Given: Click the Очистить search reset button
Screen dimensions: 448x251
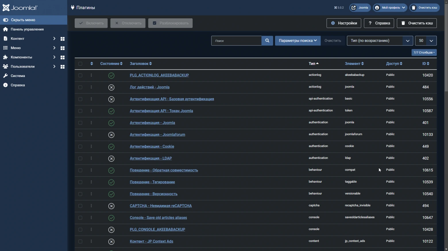Looking at the screenshot, I should [333, 41].
